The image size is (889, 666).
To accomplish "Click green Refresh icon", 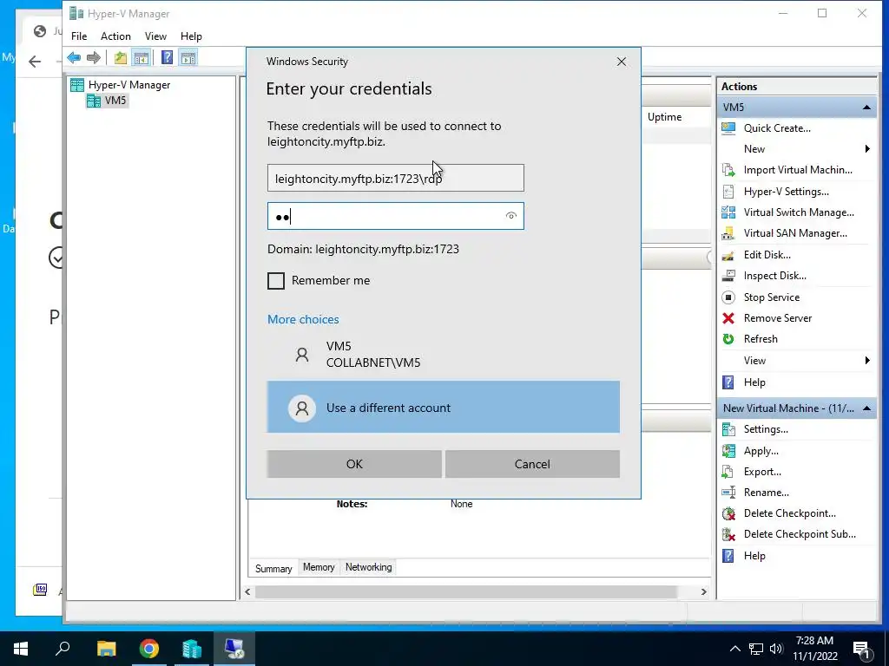I will pos(728,339).
